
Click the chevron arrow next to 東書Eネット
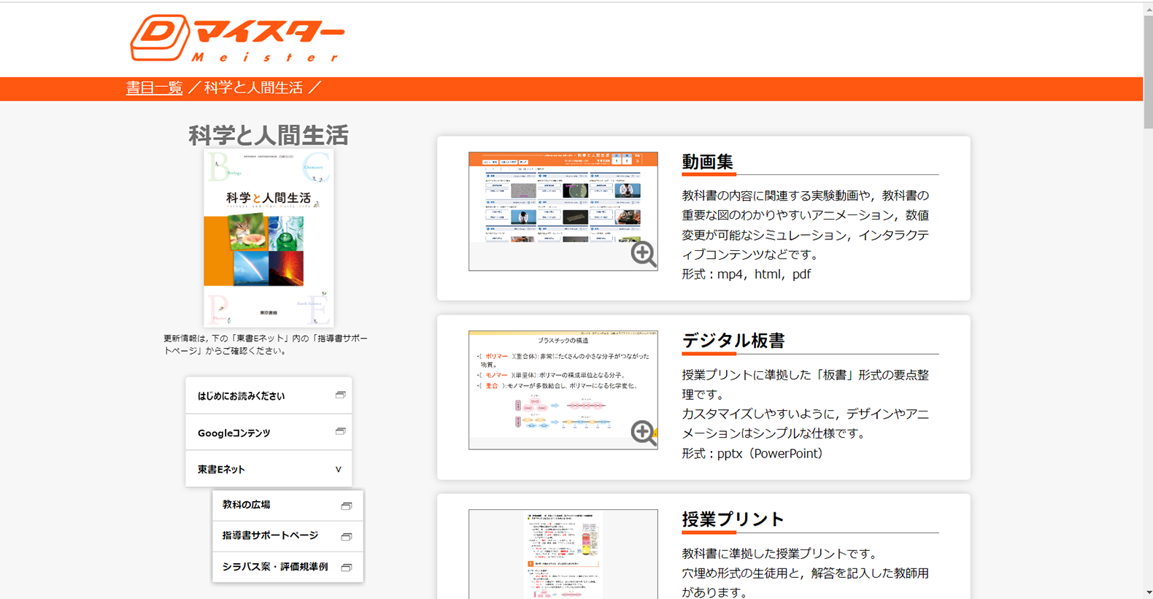coord(338,469)
